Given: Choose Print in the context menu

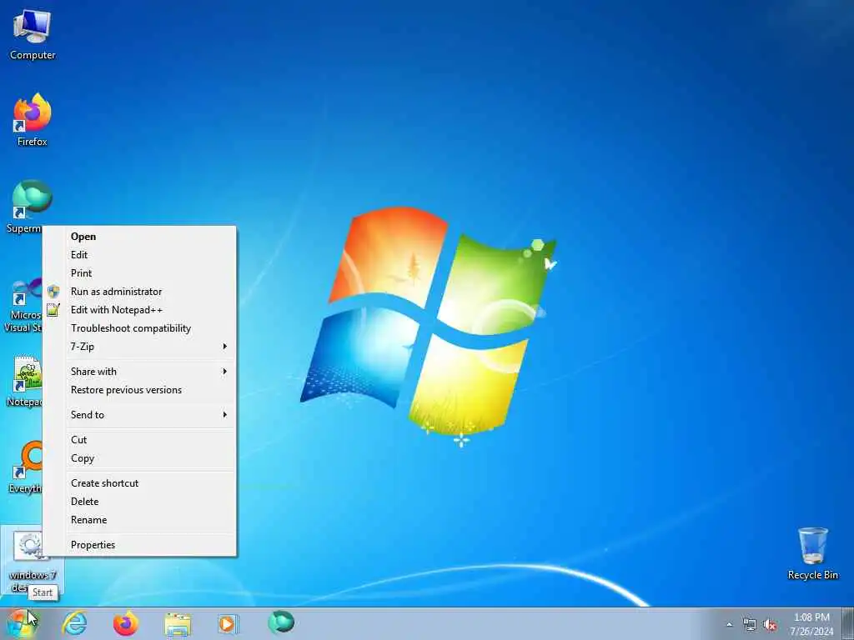Looking at the screenshot, I should coord(140,273).
